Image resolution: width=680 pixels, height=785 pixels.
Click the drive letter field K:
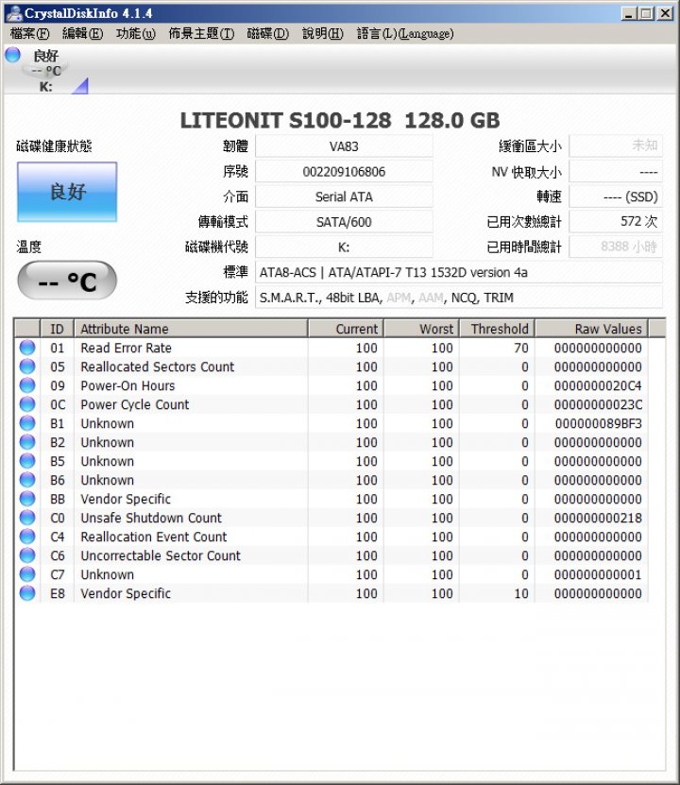coord(344,247)
